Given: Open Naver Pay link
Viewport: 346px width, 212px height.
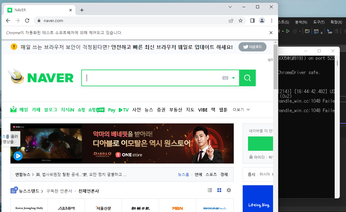Looking at the screenshot, I should tap(112, 110).
